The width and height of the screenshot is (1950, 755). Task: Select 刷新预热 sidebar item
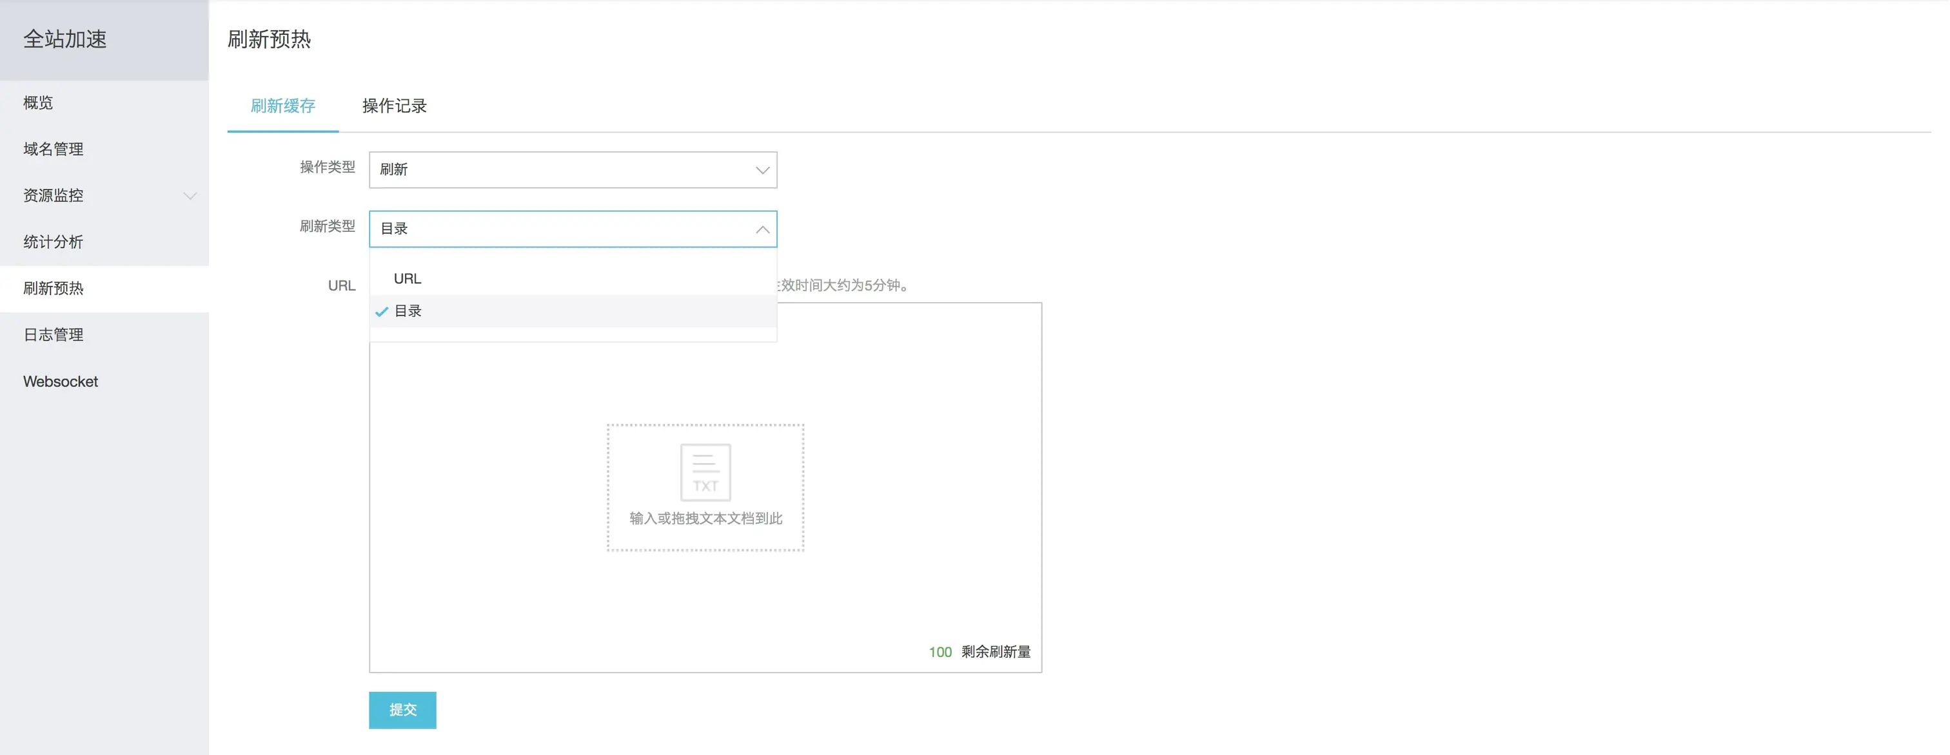[x=53, y=288]
